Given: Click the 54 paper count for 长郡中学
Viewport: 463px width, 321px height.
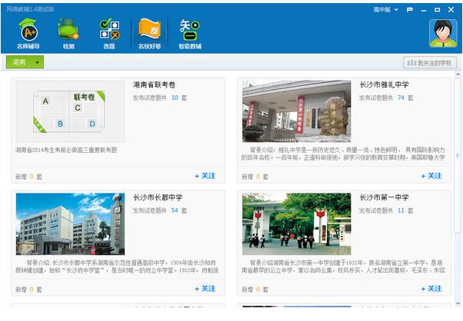Looking at the screenshot, I should point(175,210).
